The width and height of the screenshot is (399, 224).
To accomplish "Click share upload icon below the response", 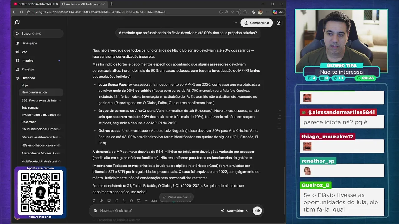I will (124, 201).
